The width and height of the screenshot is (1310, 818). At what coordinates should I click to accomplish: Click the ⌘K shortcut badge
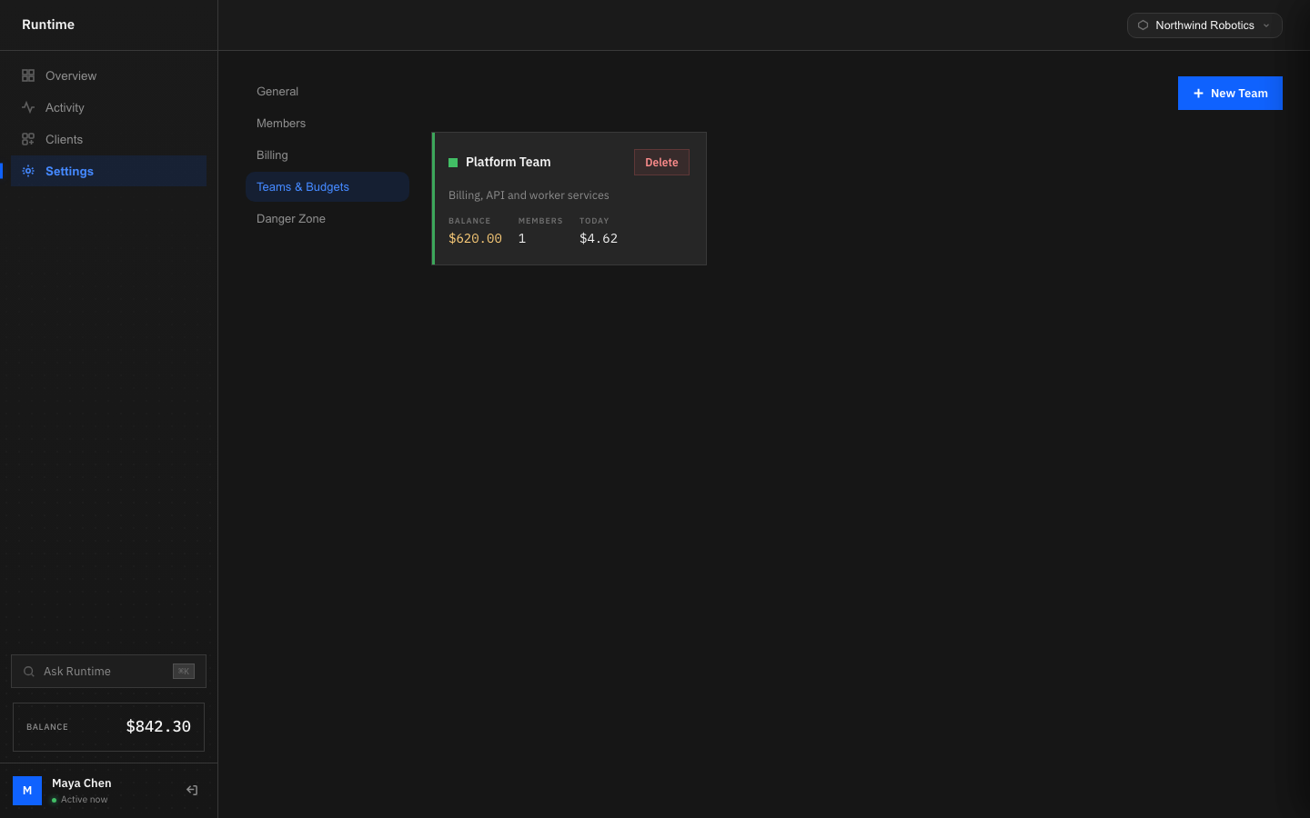(184, 672)
